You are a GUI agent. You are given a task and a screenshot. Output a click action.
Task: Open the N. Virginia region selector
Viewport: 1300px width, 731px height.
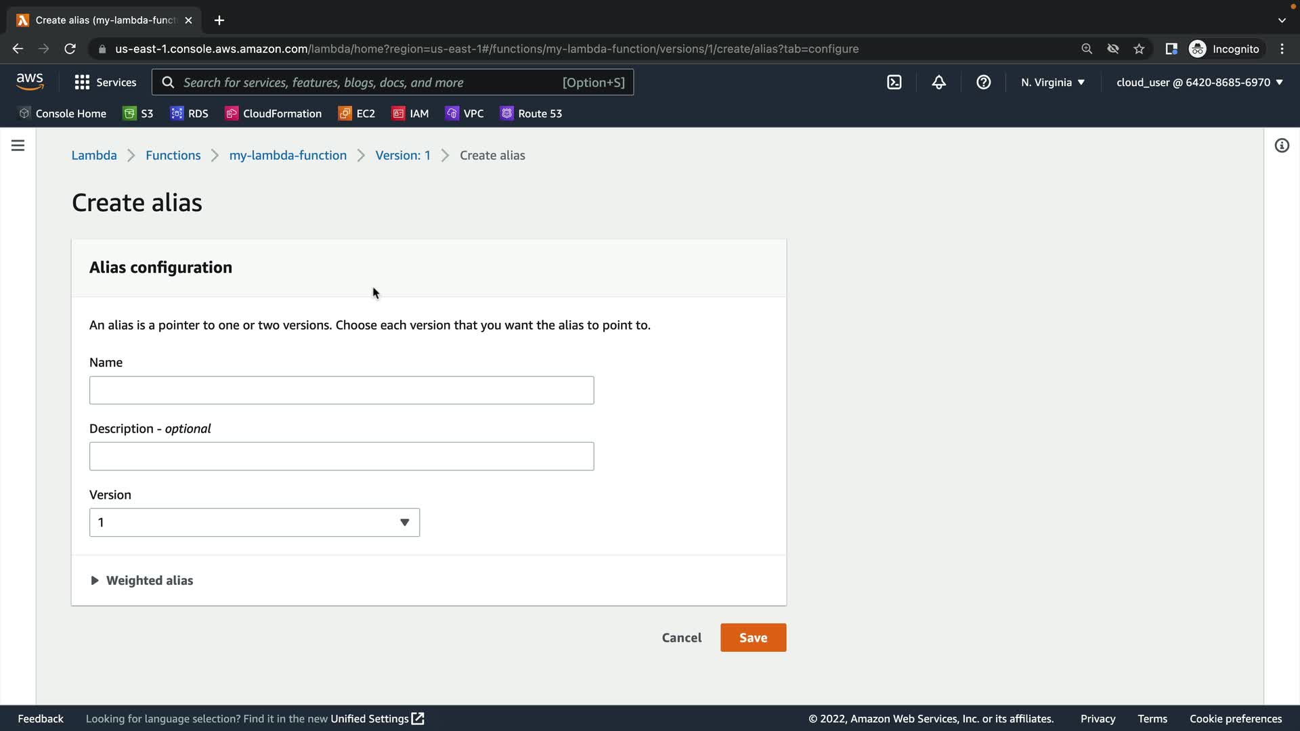[1052, 82]
